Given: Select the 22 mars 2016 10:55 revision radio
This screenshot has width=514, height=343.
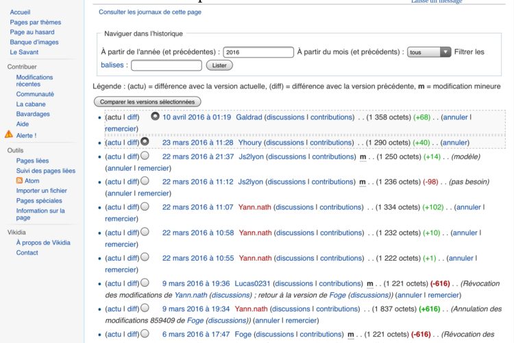Looking at the screenshot, I should (145, 257).
